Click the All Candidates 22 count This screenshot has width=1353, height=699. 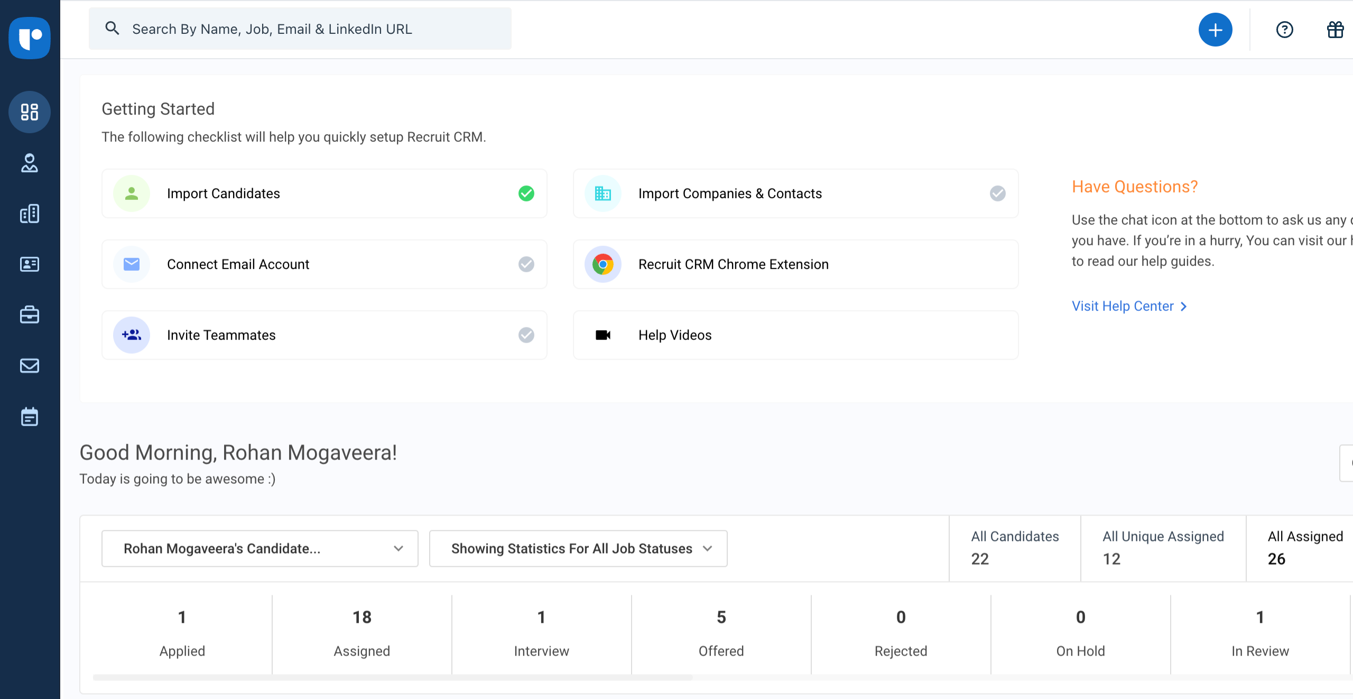[x=1015, y=548]
